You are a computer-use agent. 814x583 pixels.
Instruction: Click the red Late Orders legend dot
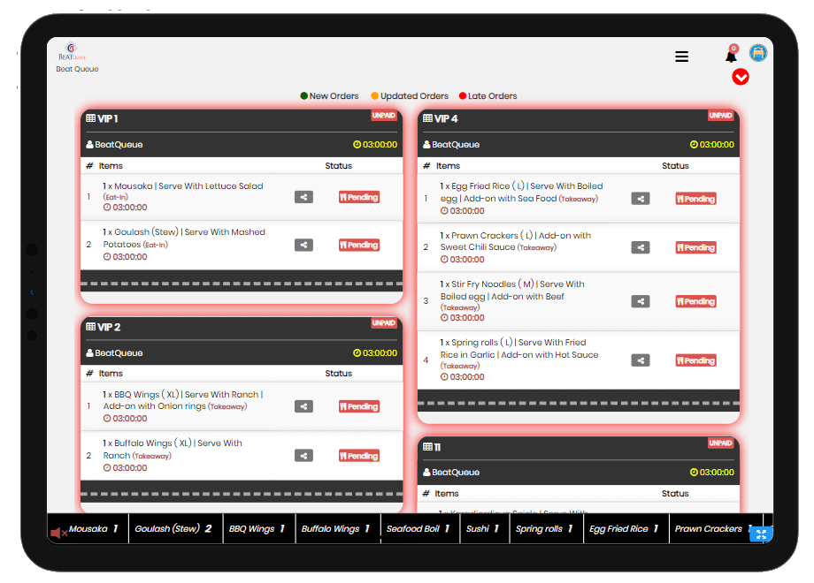[x=463, y=96]
